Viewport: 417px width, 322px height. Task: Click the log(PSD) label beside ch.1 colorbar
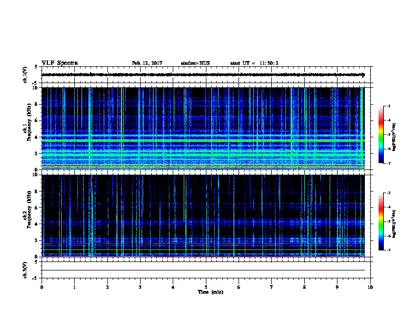click(394, 137)
